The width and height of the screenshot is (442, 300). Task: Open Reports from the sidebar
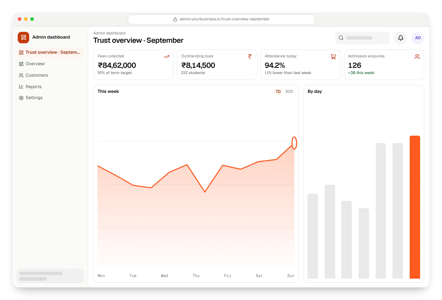coord(50,87)
